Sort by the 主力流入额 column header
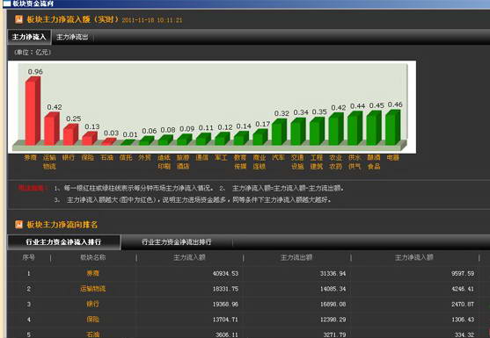This screenshot has width=490, height=338. coord(189,257)
